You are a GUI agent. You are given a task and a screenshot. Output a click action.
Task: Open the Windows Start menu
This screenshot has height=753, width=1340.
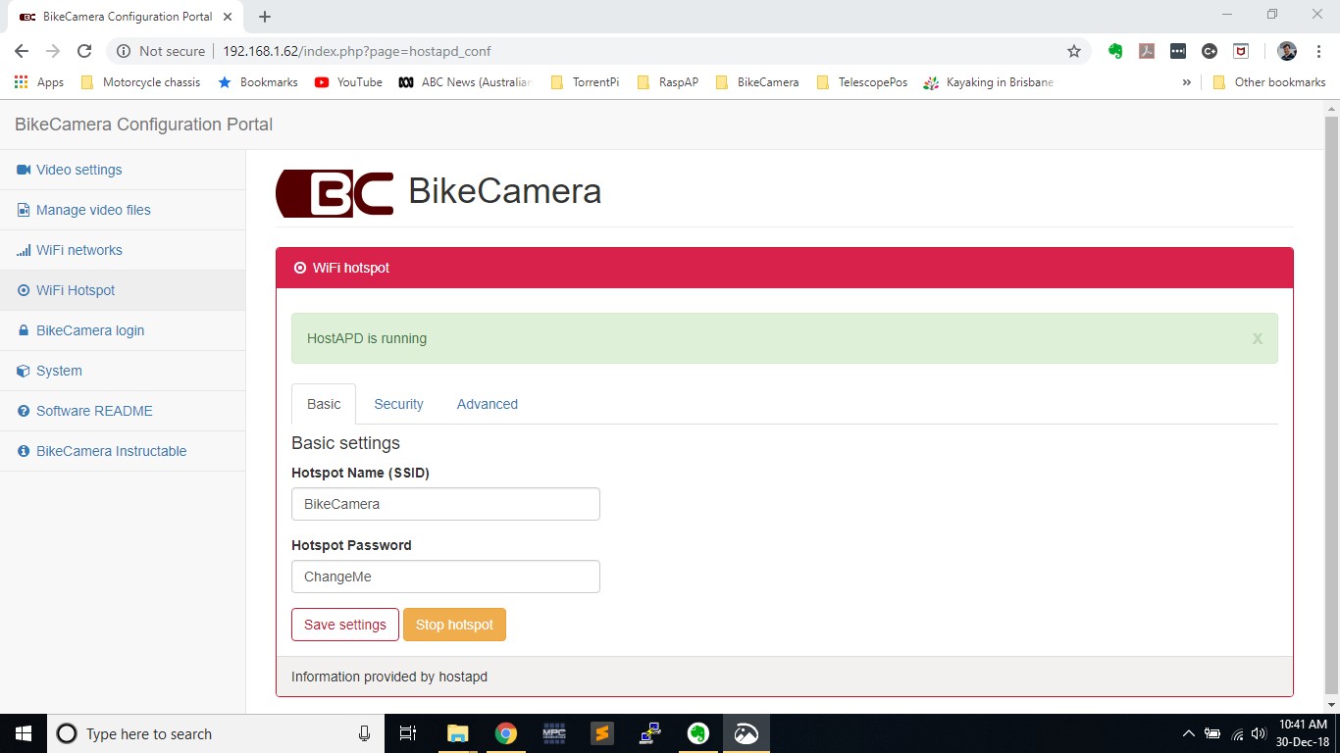tap(24, 733)
